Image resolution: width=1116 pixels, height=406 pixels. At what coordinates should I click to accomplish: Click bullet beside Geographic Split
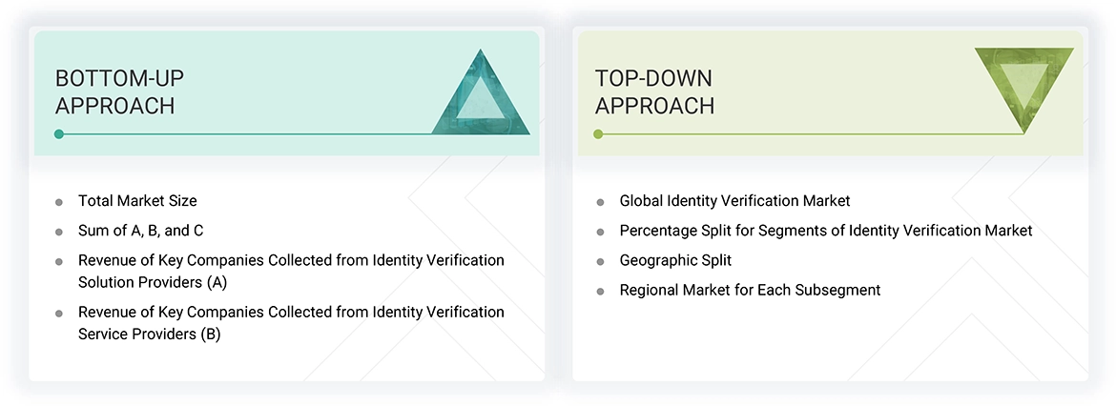(600, 261)
